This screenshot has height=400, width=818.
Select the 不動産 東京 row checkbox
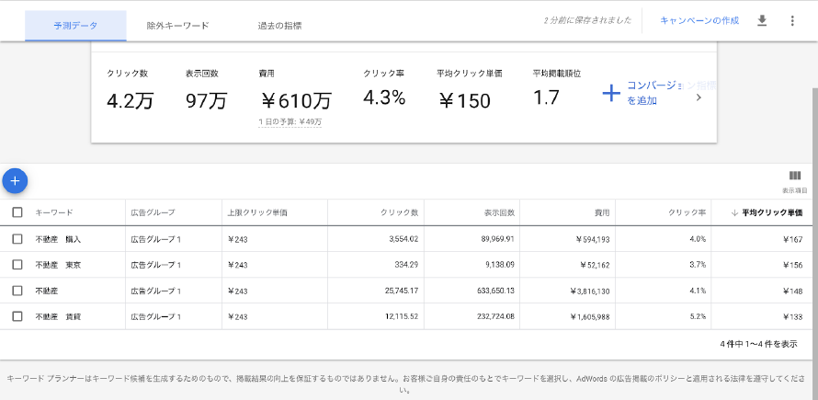[17, 265]
